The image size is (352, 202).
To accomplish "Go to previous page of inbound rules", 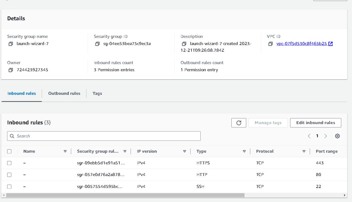I will [x=309, y=136].
